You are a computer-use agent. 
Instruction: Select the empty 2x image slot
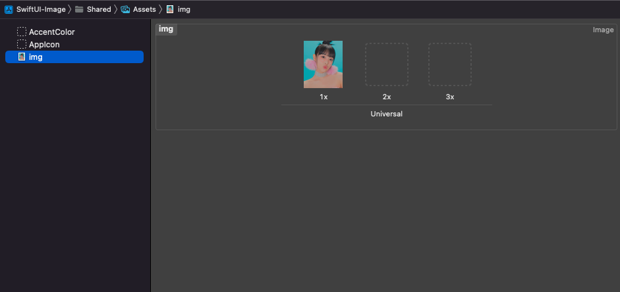pyautogui.click(x=387, y=64)
